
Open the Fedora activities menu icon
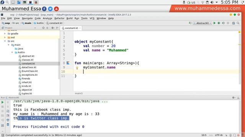pos(2,2)
